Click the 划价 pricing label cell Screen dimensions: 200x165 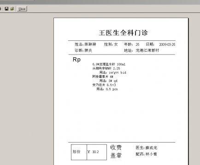tap(79, 152)
